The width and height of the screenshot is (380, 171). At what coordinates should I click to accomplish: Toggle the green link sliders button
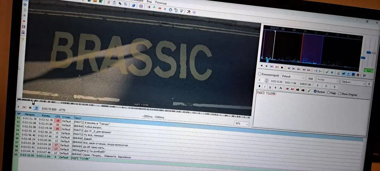click(368, 71)
